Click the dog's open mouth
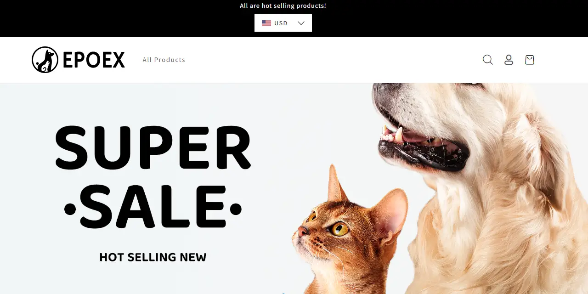This screenshot has height=294, width=588. 423,145
